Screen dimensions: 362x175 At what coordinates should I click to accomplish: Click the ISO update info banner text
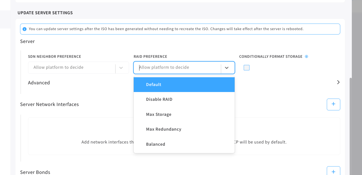[x=166, y=29]
